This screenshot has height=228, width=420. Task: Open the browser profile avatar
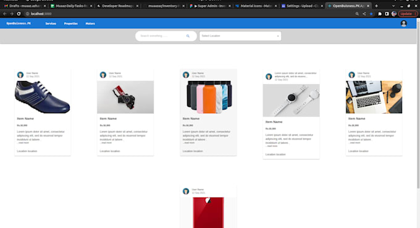coord(394,14)
